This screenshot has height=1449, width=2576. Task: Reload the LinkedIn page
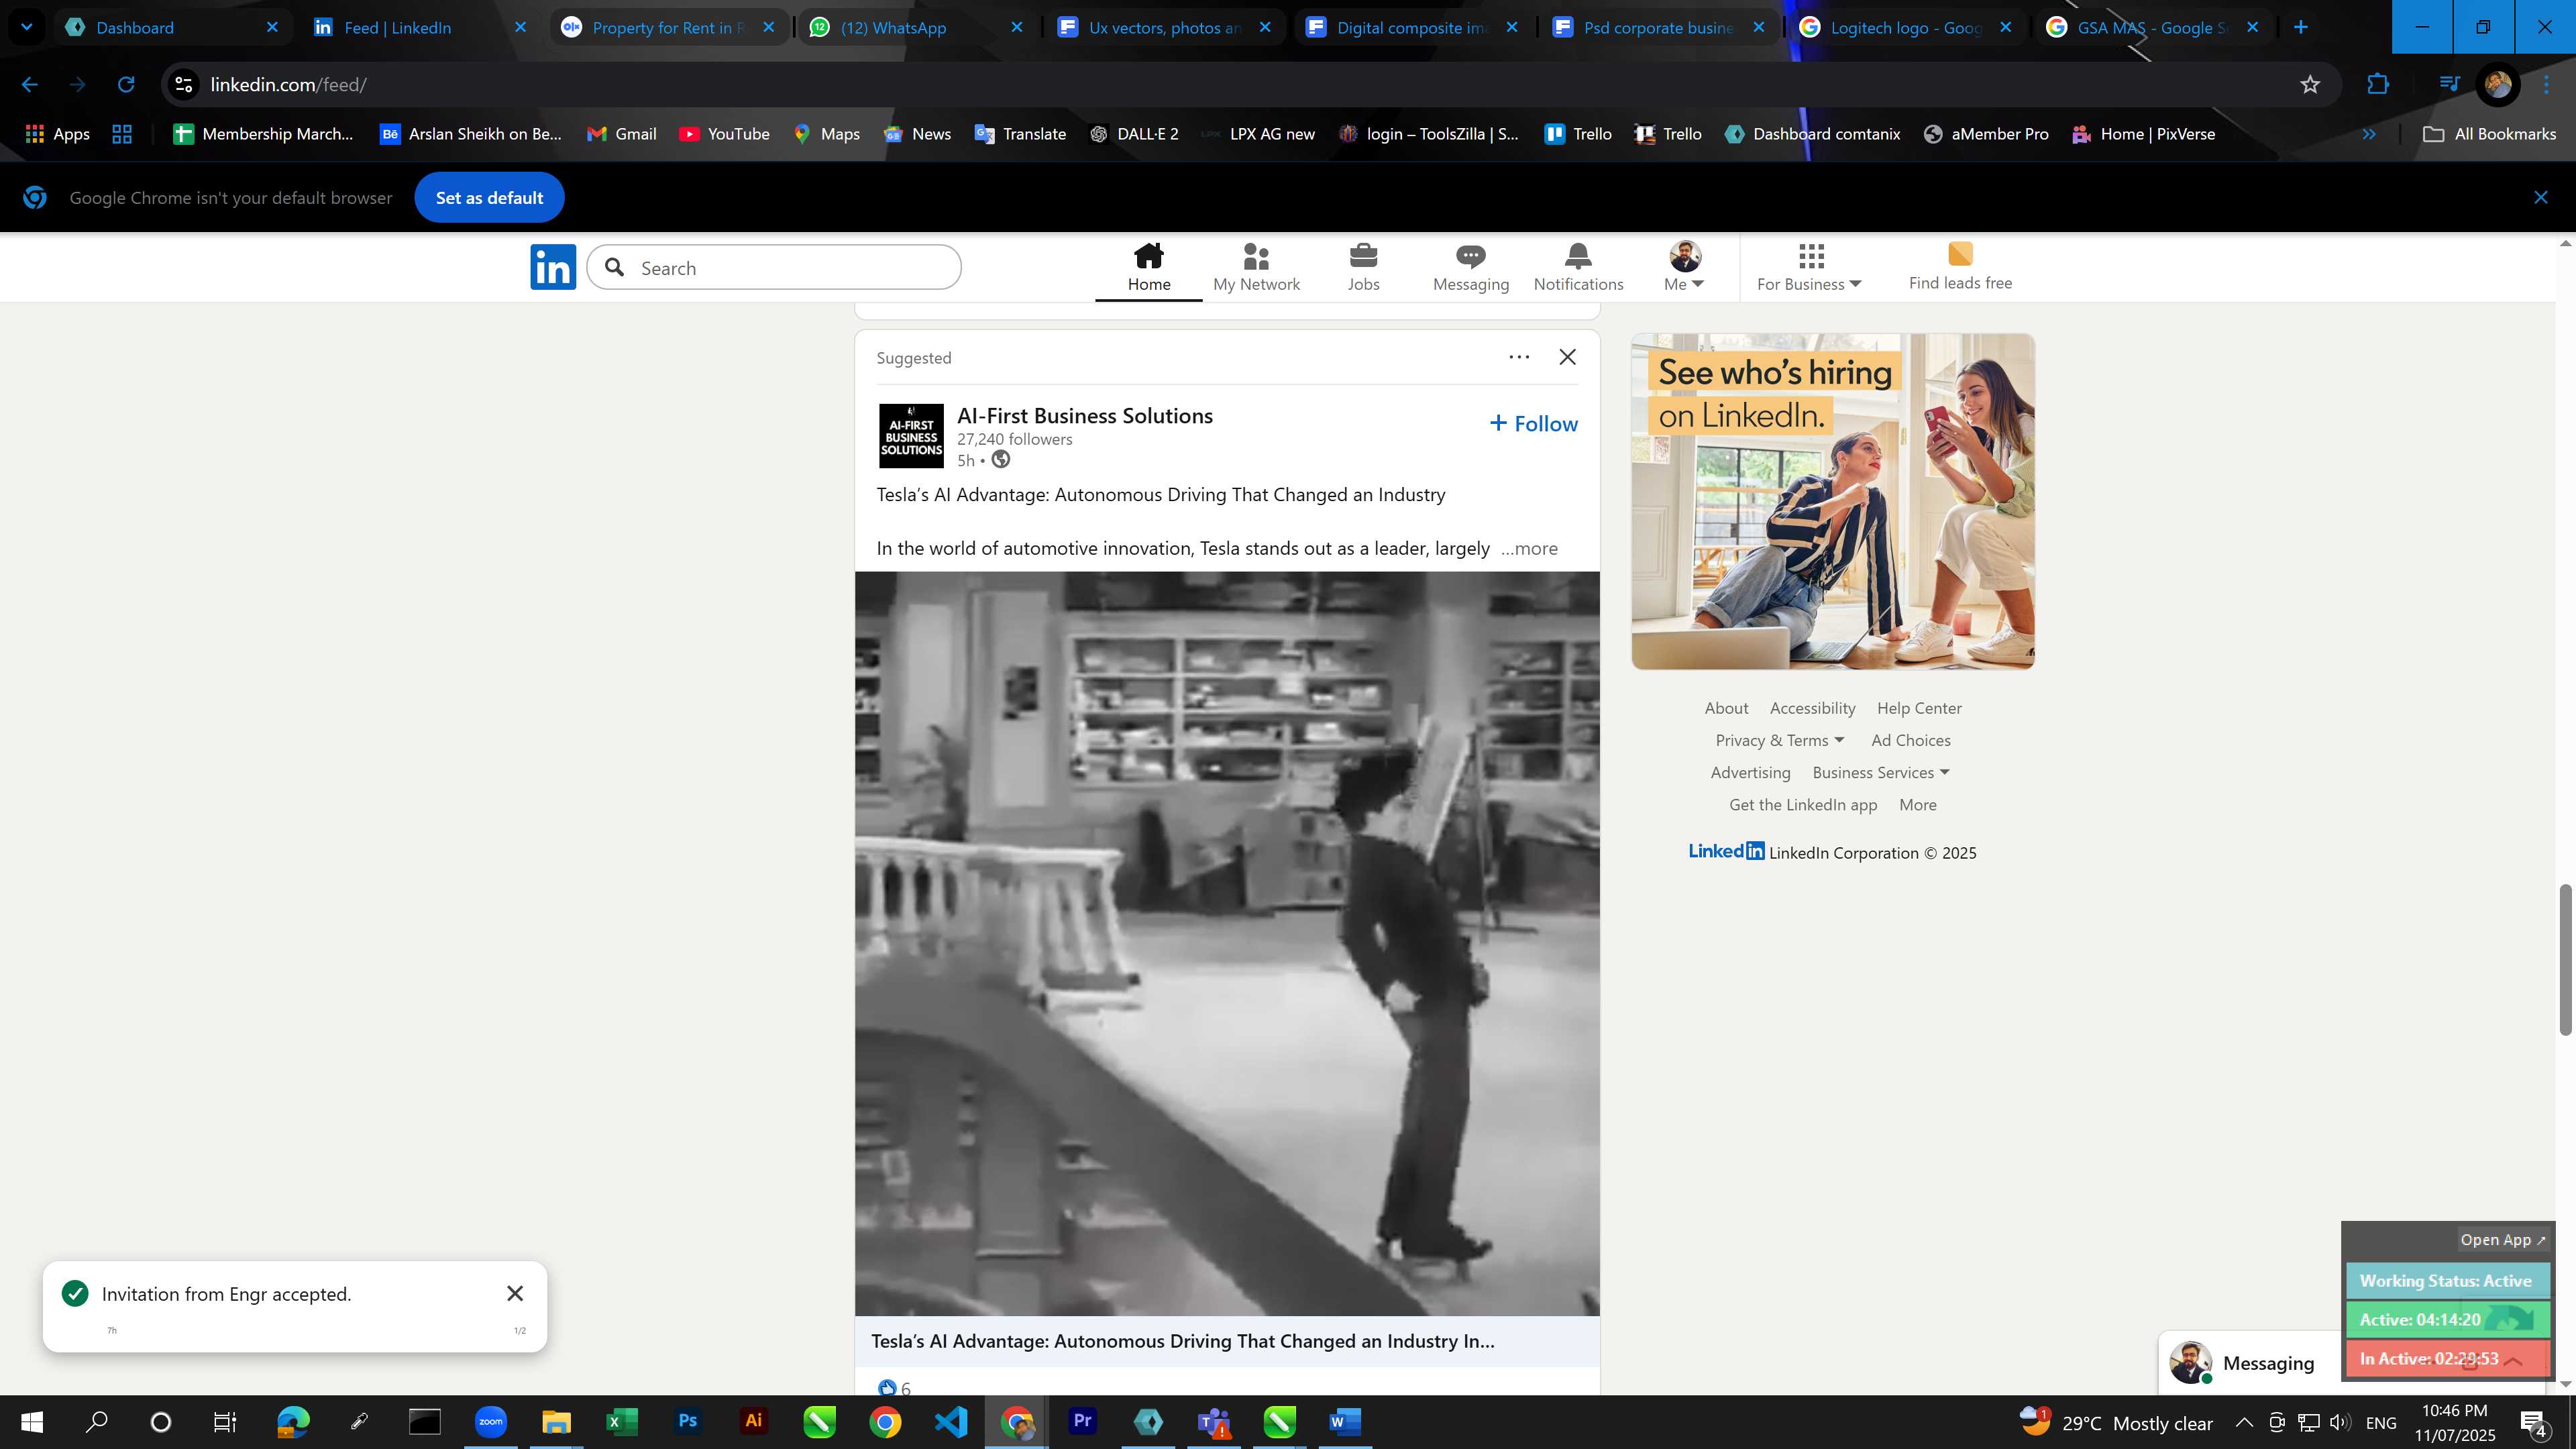[x=126, y=85]
